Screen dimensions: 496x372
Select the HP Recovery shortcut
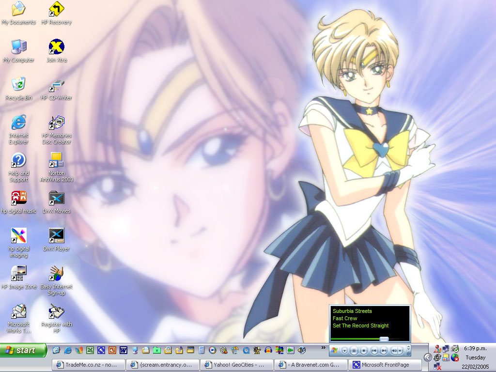click(x=56, y=13)
